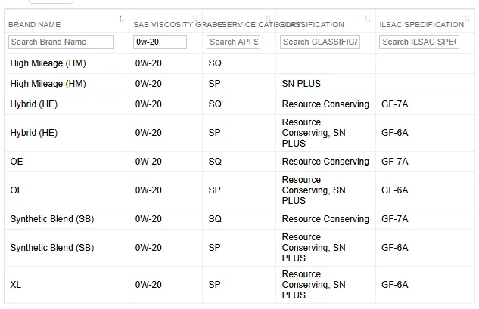Select the High Mileage (HM) SQ row
The image size is (479, 309).
pos(239,63)
